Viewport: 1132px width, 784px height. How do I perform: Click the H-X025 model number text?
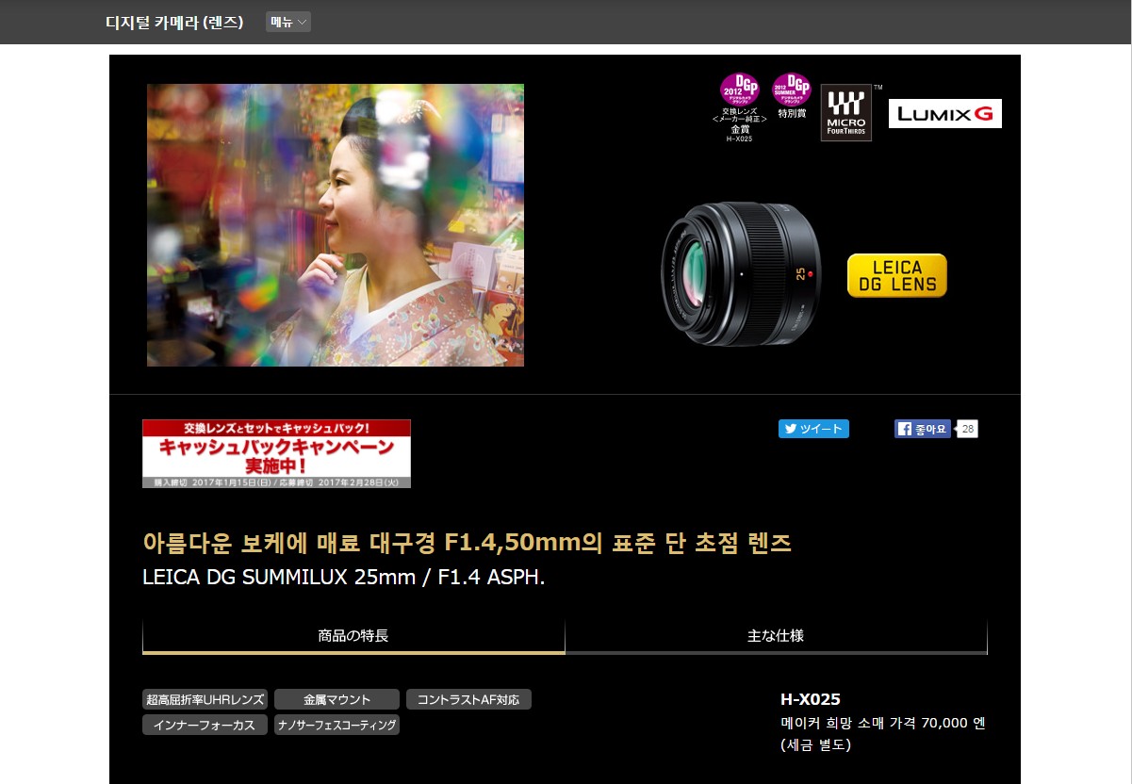[811, 699]
